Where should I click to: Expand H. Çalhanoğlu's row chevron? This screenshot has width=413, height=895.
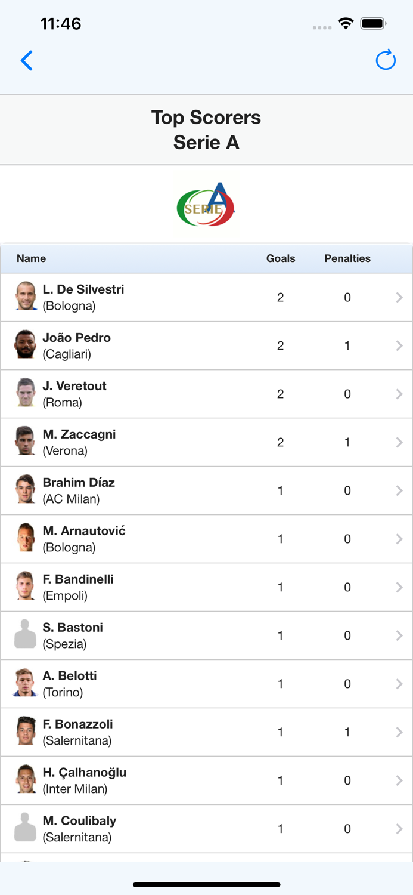(399, 780)
